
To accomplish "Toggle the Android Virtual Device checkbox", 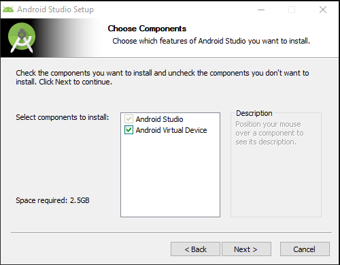I will click(x=129, y=130).
